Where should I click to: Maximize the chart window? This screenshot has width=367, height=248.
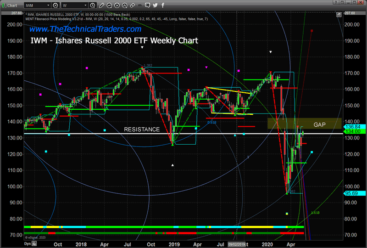click(354, 2)
